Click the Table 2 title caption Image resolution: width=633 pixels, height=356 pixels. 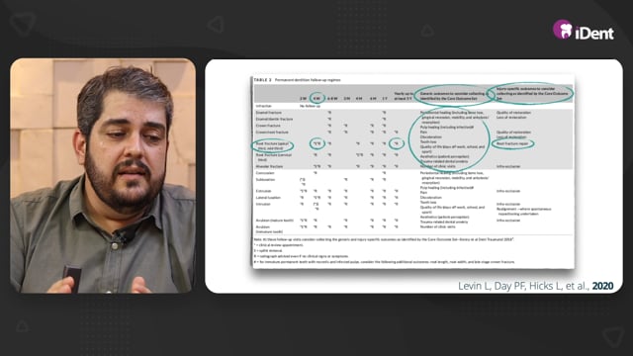(x=297, y=80)
